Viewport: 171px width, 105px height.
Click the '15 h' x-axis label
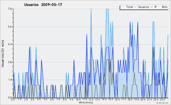pos(111,99)
